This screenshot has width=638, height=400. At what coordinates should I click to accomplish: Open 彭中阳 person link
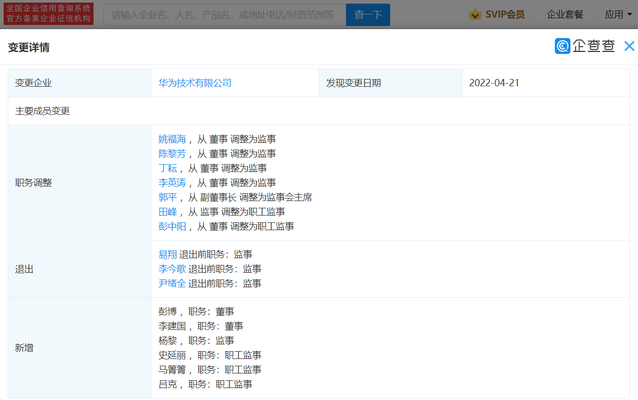point(172,226)
